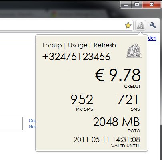
Task: Click the Topup link
Action: click(x=52, y=45)
